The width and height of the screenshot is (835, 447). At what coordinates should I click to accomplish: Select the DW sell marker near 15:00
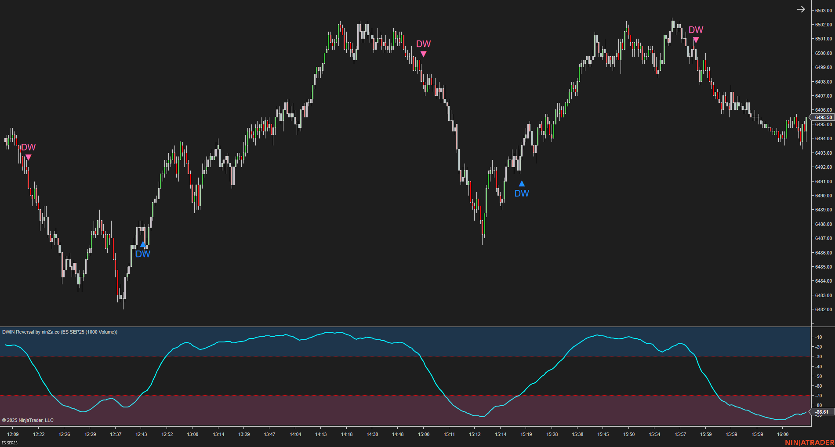(x=423, y=54)
